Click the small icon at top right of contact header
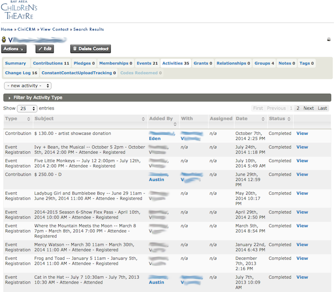335x292 pixels. (x=328, y=40)
